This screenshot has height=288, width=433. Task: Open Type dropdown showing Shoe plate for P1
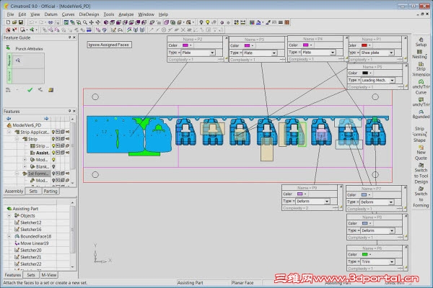coord(391,53)
